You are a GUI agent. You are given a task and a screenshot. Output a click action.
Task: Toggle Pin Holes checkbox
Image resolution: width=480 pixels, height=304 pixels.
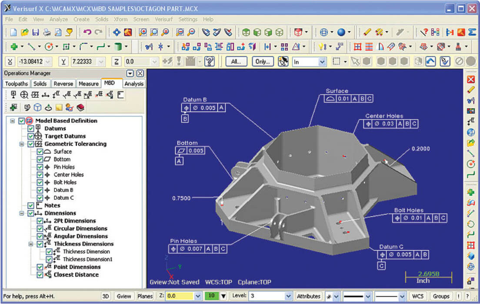click(x=40, y=167)
